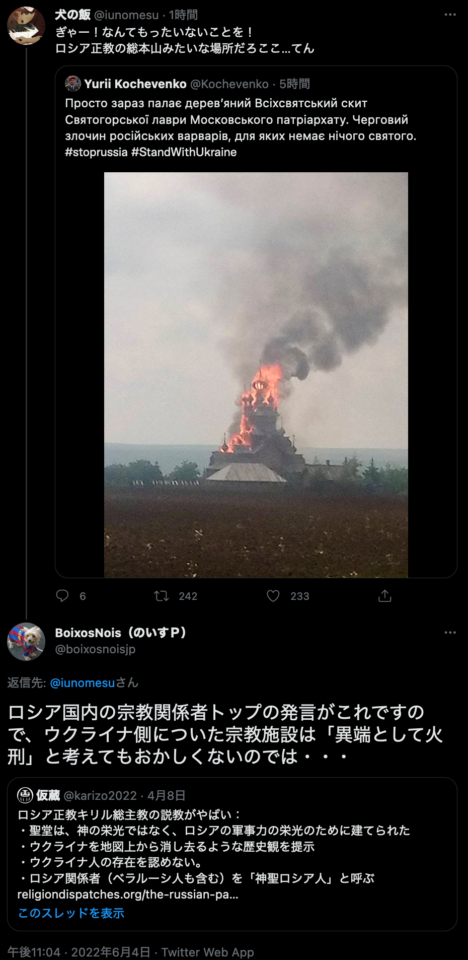The width and height of the screenshot is (468, 960).
Task: Open @iunomesu mention in reply line
Action: coord(83,682)
